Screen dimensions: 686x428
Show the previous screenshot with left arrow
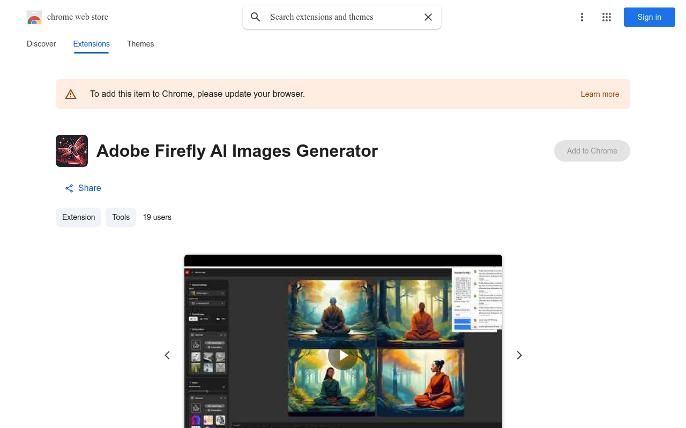click(x=167, y=355)
